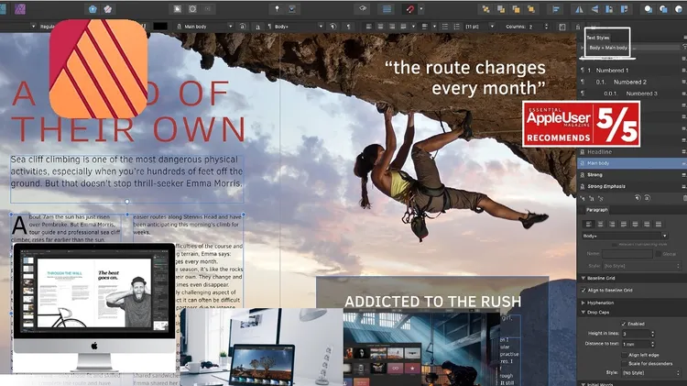The width and height of the screenshot is (687, 386).
Task: Click the Columns count stepper
Action: click(x=546, y=27)
